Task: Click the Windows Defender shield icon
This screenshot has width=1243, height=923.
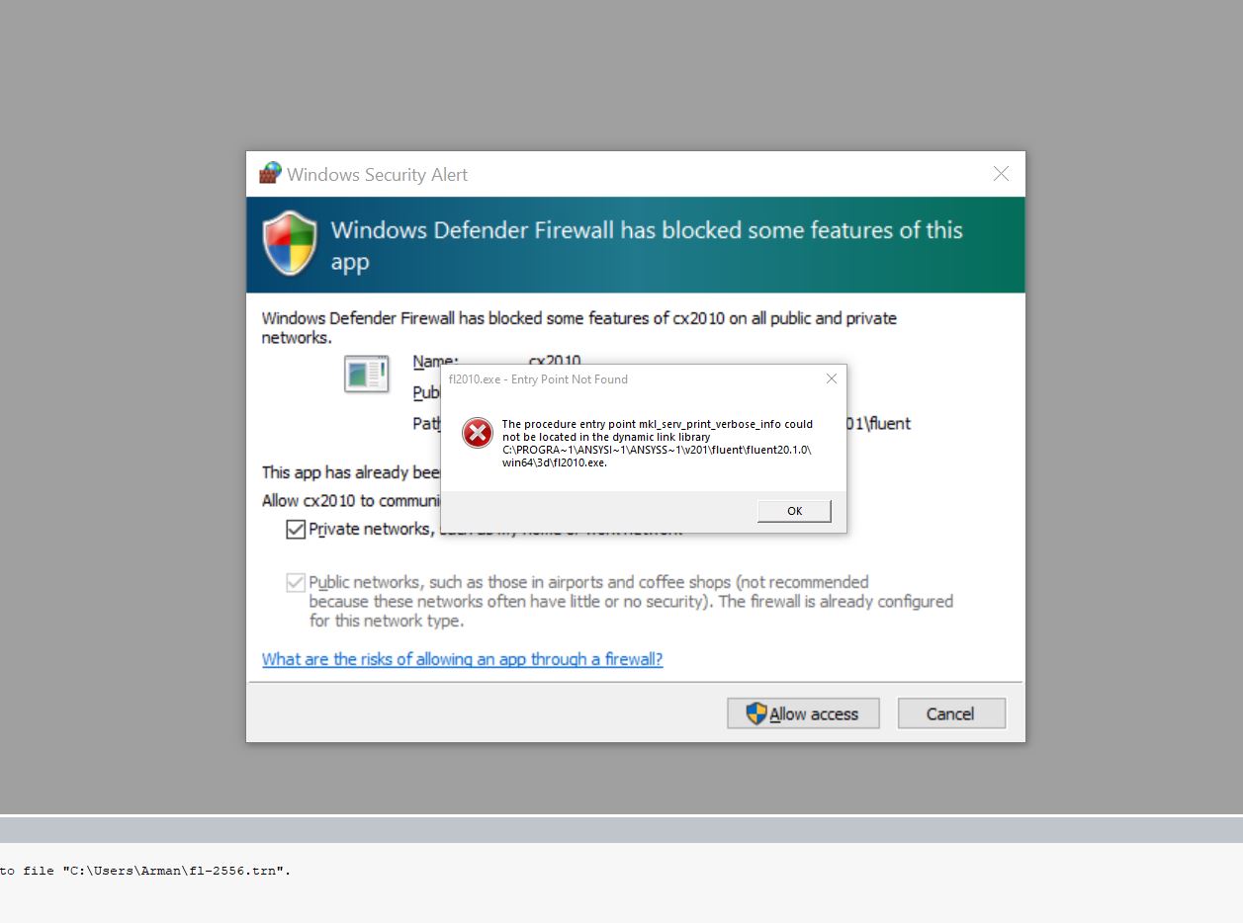Action: [290, 243]
